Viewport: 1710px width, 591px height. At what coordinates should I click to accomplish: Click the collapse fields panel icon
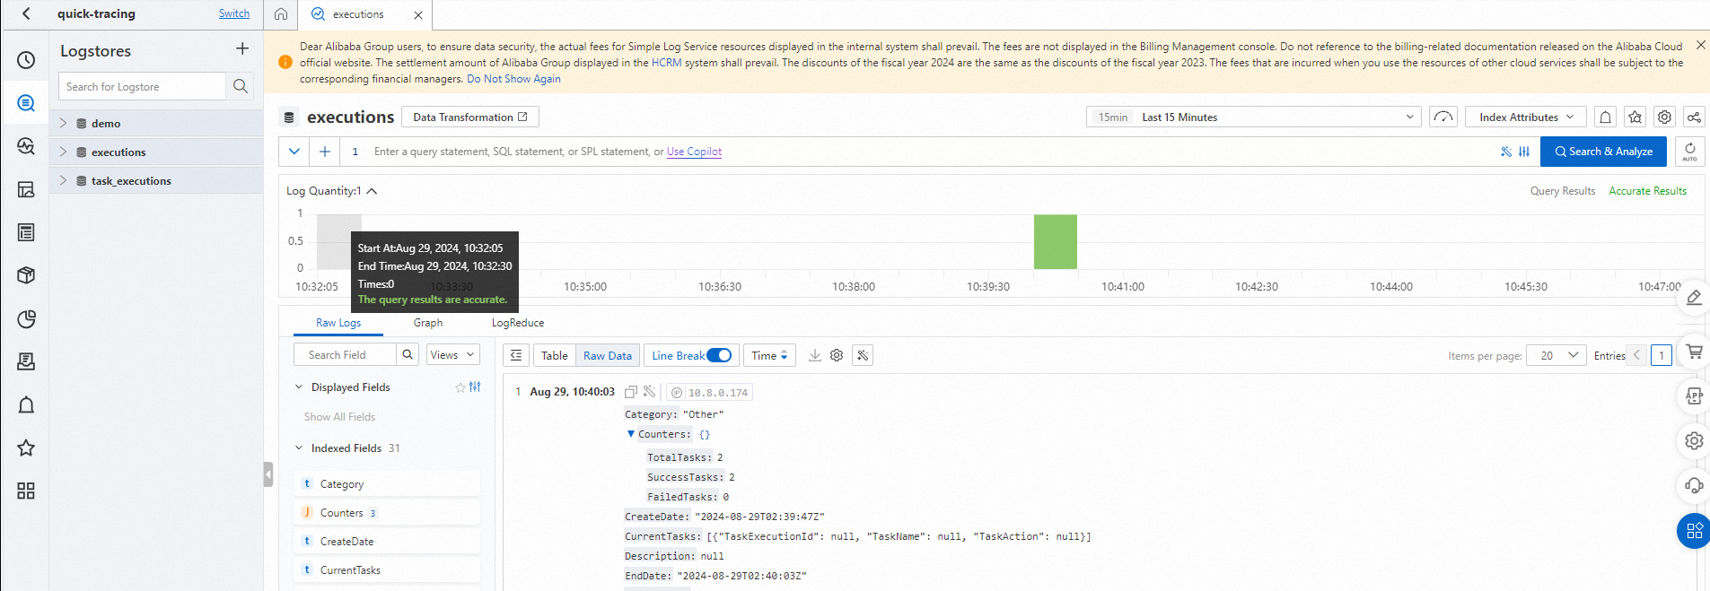[516, 355]
